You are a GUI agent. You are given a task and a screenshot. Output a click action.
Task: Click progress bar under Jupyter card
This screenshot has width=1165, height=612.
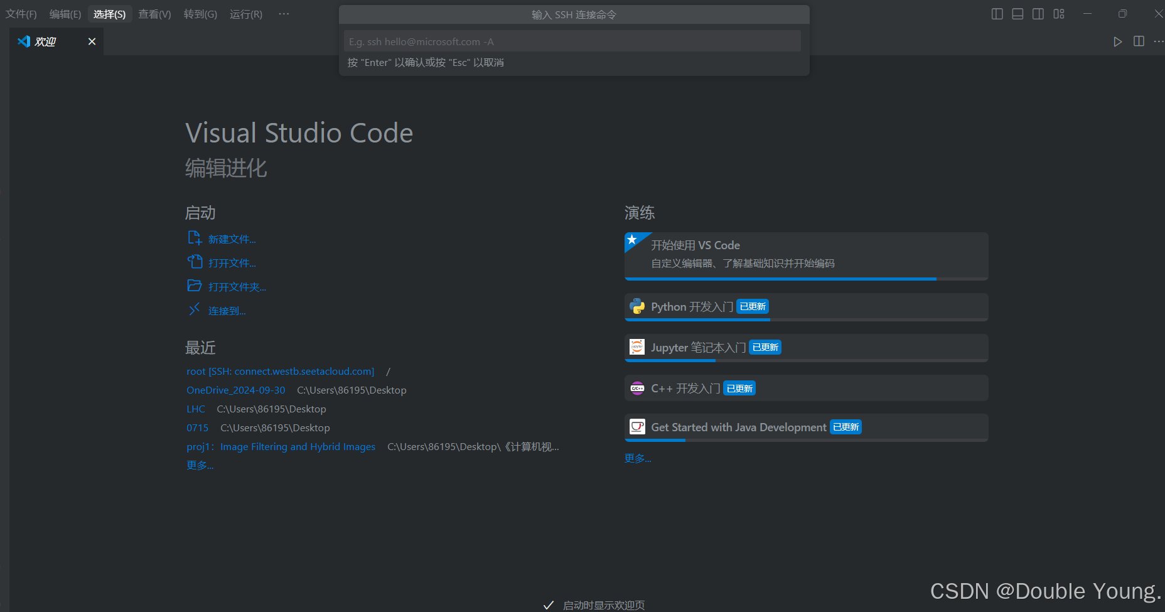pos(806,360)
